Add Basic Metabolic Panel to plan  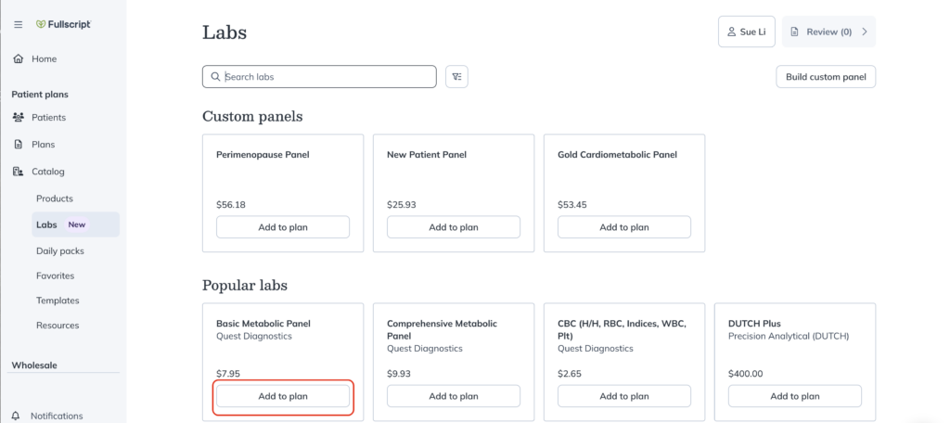tap(283, 396)
